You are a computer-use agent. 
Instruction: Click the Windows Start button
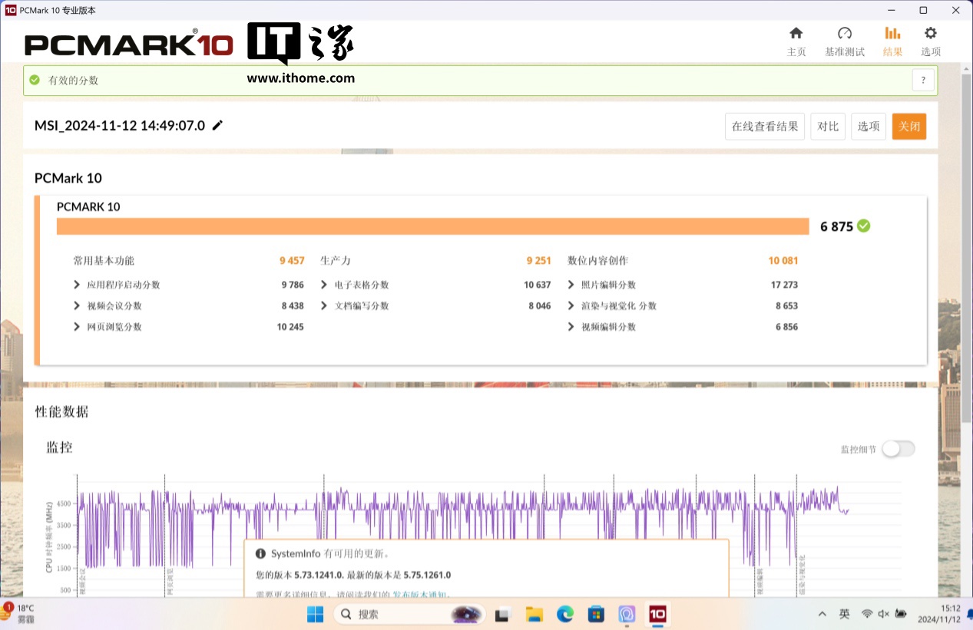[315, 614]
